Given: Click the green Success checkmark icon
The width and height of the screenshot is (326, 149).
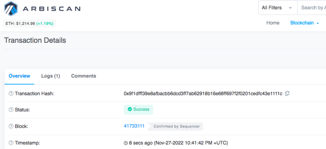Looking at the screenshot, I should (x=130, y=109).
